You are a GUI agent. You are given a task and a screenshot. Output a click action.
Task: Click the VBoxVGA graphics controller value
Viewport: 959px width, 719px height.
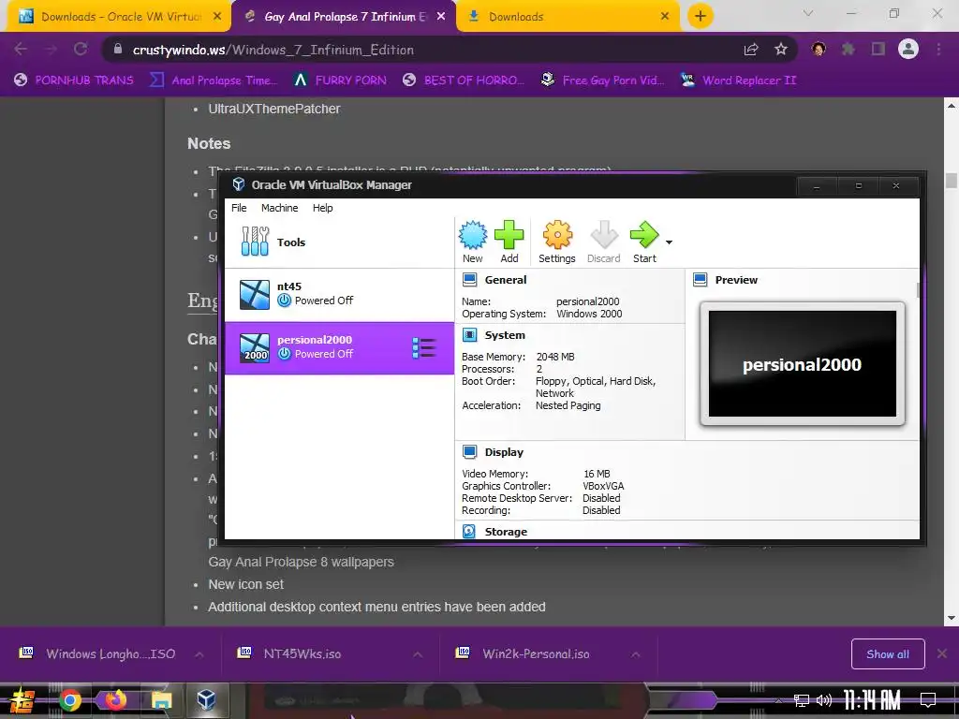click(x=603, y=486)
